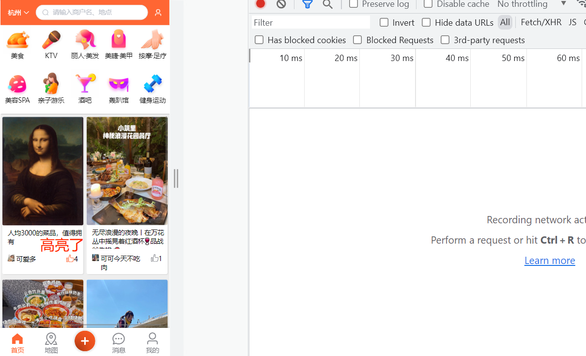This screenshot has width=586, height=356.
Task: Select the All request type filter
Action: pyautogui.click(x=505, y=22)
